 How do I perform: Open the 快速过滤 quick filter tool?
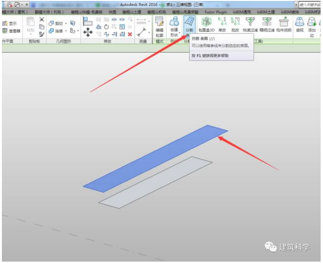[x=250, y=24]
